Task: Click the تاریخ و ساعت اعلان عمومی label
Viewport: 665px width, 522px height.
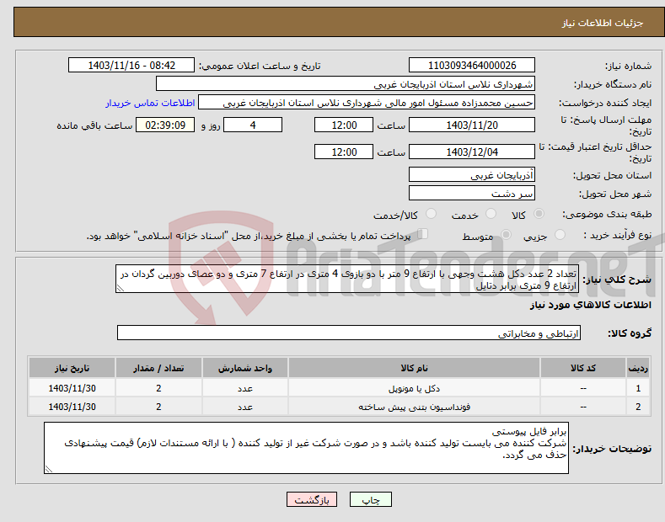Action: 260,67
